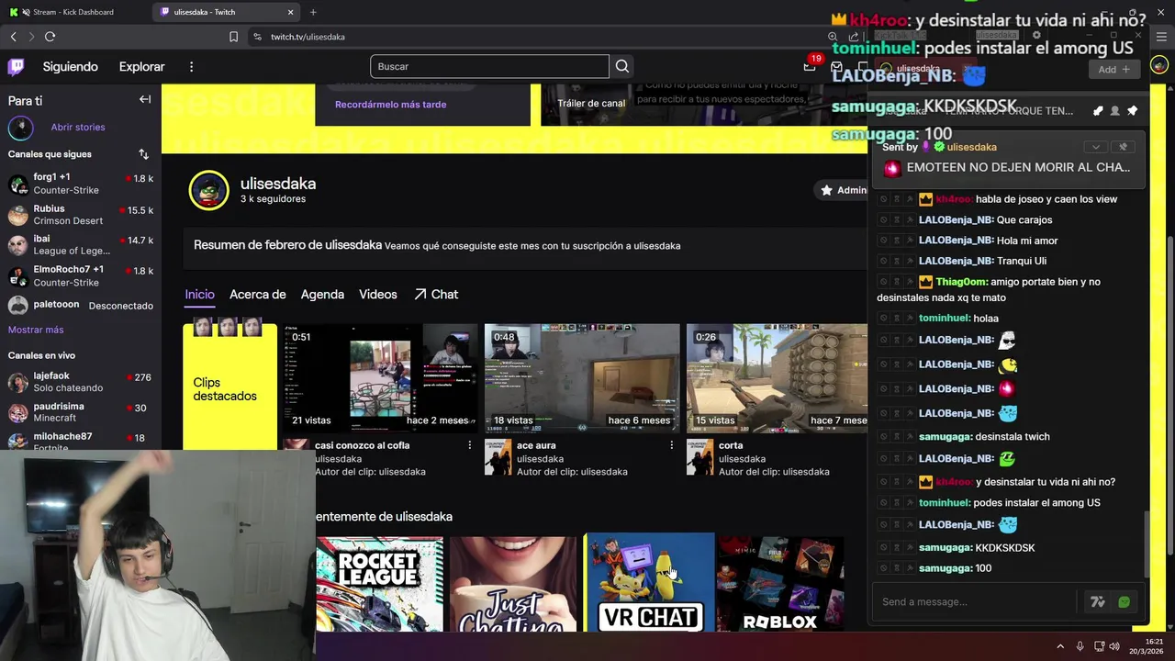Sort followed channels with the arrows icon

(x=143, y=154)
